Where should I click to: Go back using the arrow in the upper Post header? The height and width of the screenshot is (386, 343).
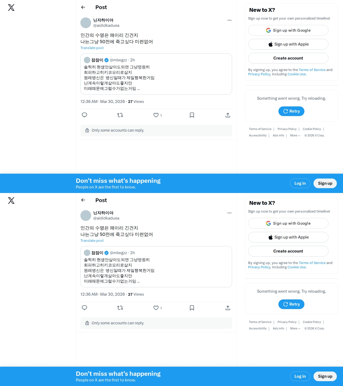83,7
